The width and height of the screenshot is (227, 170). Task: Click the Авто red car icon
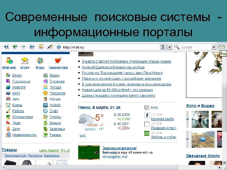tap(8, 99)
